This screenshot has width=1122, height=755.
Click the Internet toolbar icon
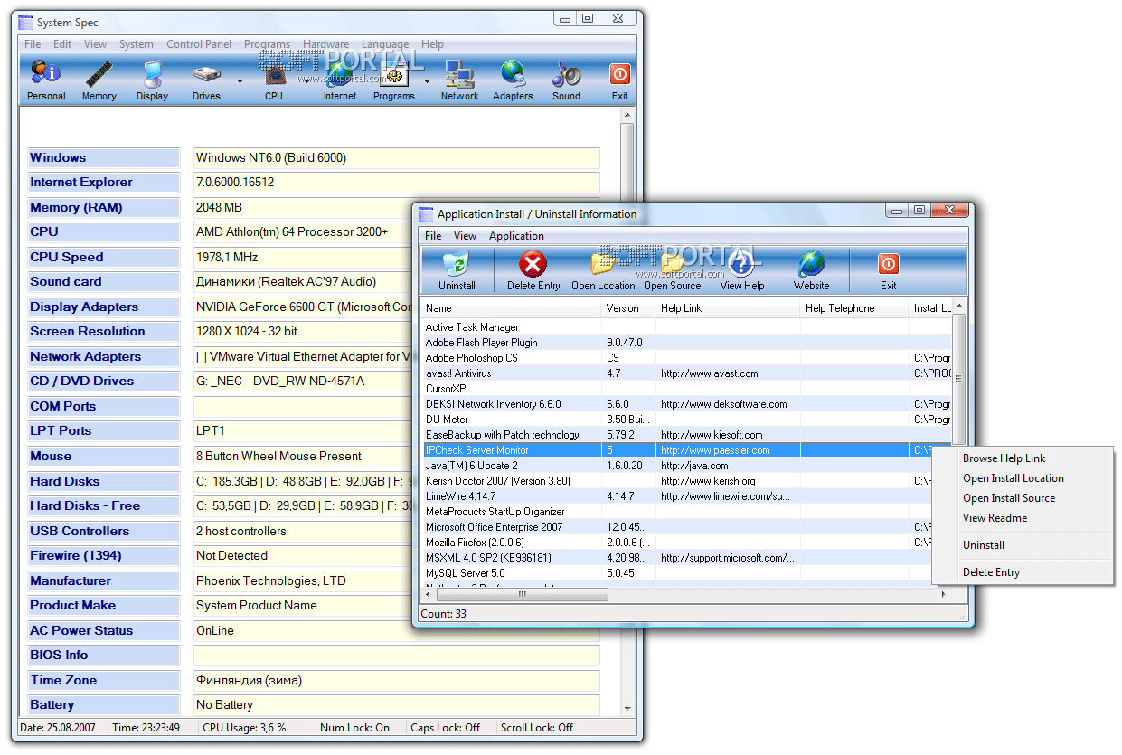point(340,80)
